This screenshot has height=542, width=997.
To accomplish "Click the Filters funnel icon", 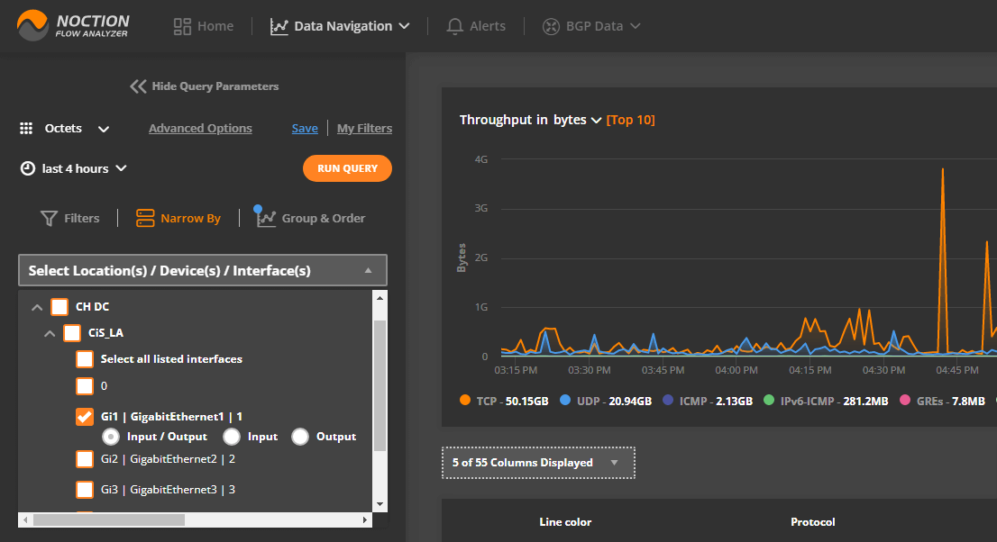I will tap(49, 218).
